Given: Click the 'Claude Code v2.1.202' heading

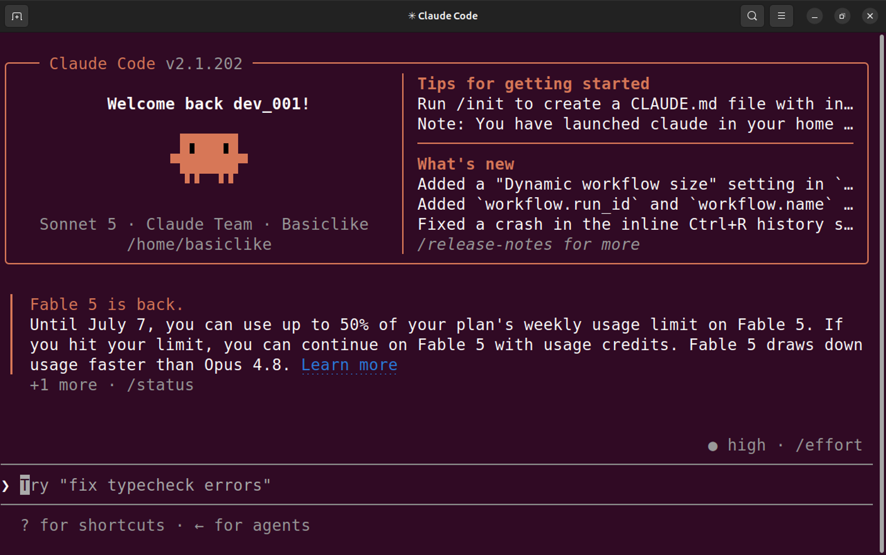Looking at the screenshot, I should click(x=146, y=64).
